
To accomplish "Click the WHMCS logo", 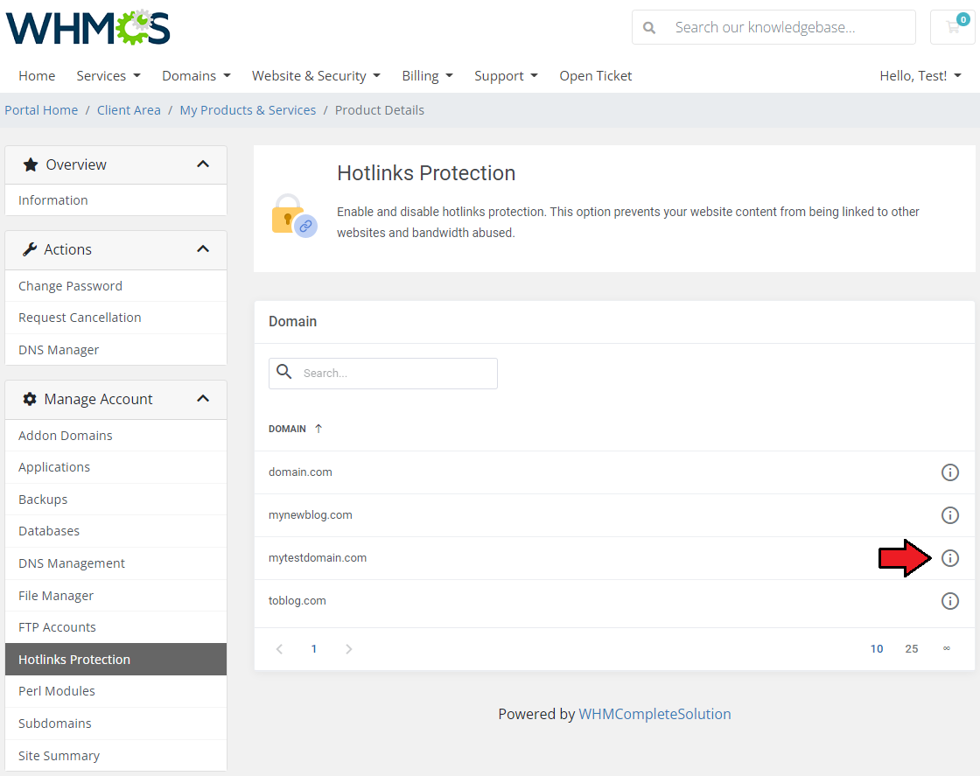I will [88, 27].
